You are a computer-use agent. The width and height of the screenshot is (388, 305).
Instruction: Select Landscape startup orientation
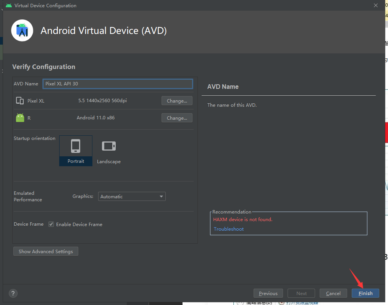click(x=108, y=151)
